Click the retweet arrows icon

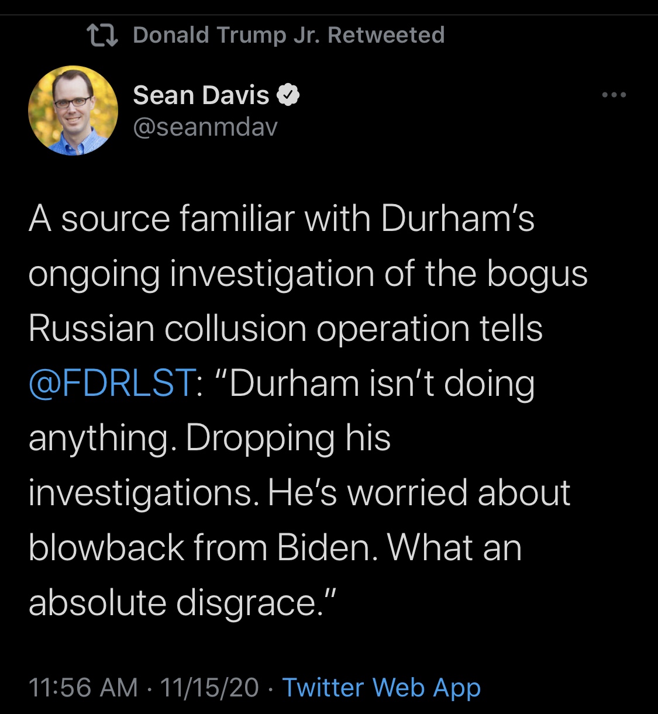(102, 35)
